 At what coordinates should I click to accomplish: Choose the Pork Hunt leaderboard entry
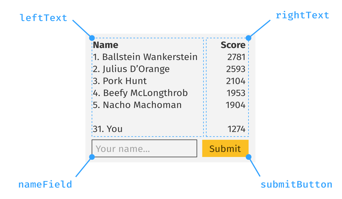(x=120, y=81)
